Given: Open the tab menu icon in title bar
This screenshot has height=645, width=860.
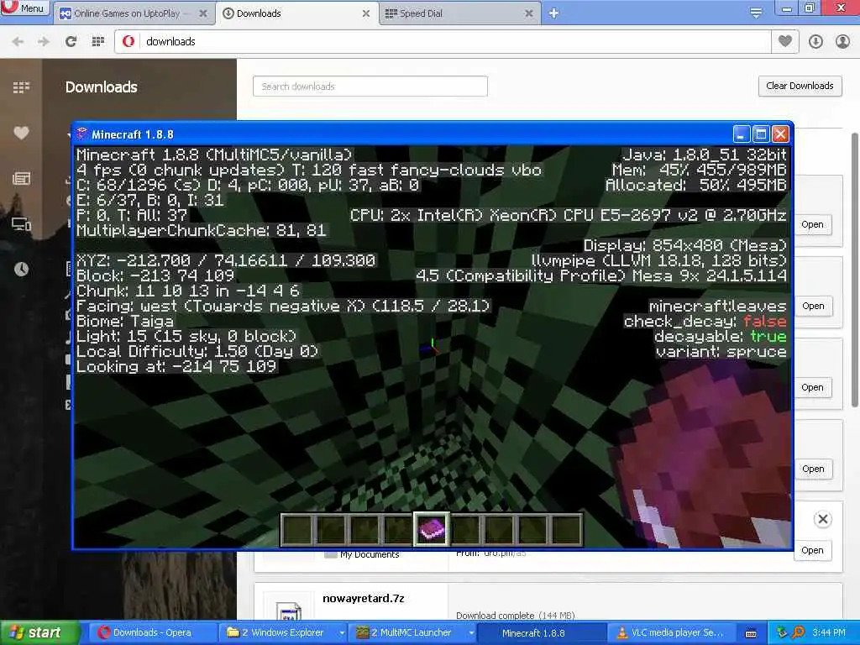Looking at the screenshot, I should pos(756,13).
